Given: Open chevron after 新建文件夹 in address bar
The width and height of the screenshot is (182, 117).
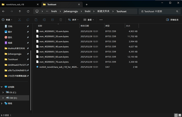Looking at the screenshot, I should 113,11.
